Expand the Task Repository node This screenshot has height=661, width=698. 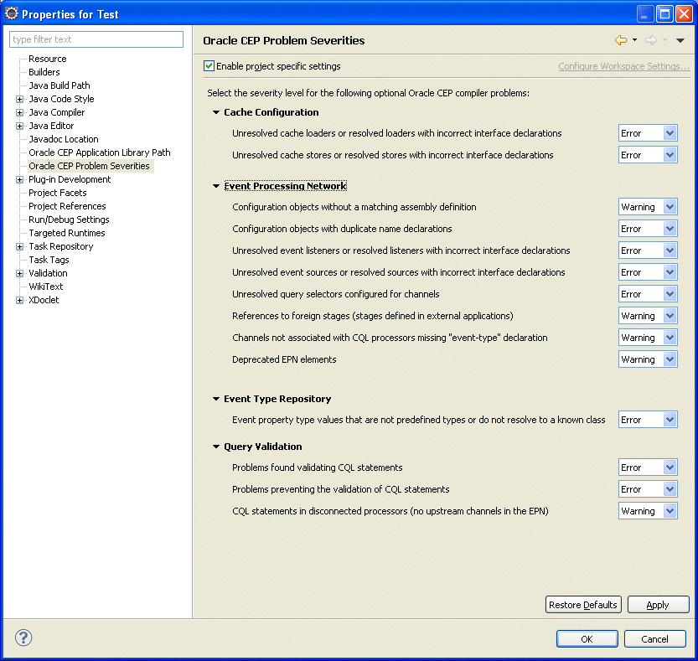click(19, 246)
